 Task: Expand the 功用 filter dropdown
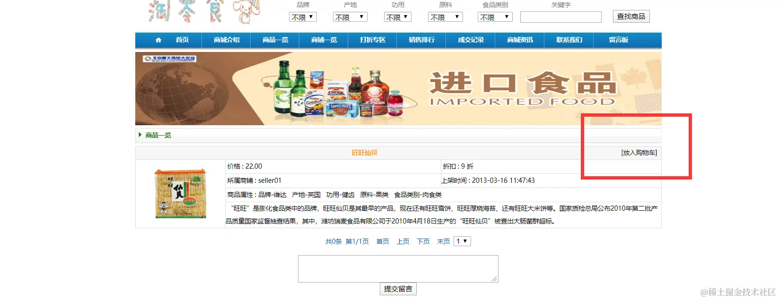pos(398,17)
